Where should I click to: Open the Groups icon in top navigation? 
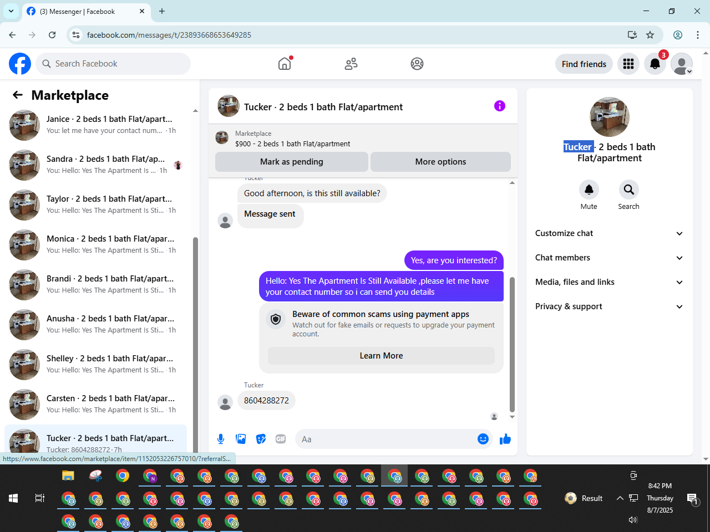(417, 64)
